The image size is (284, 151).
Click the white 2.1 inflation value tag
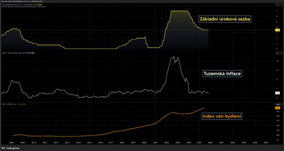point(277,93)
